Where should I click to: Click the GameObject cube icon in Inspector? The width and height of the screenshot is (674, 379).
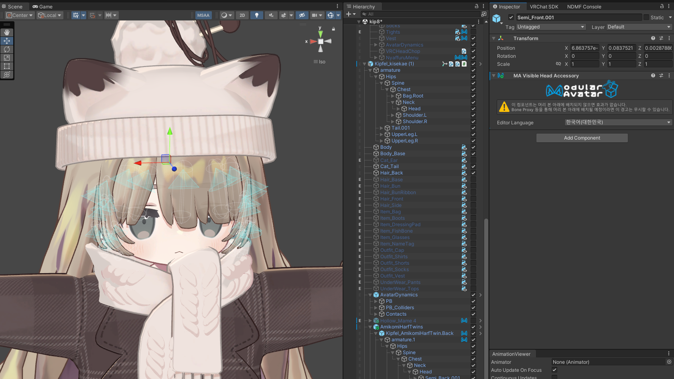[x=497, y=18]
